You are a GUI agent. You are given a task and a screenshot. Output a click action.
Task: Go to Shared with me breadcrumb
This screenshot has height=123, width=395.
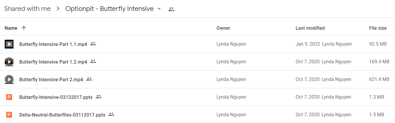[x=27, y=9]
